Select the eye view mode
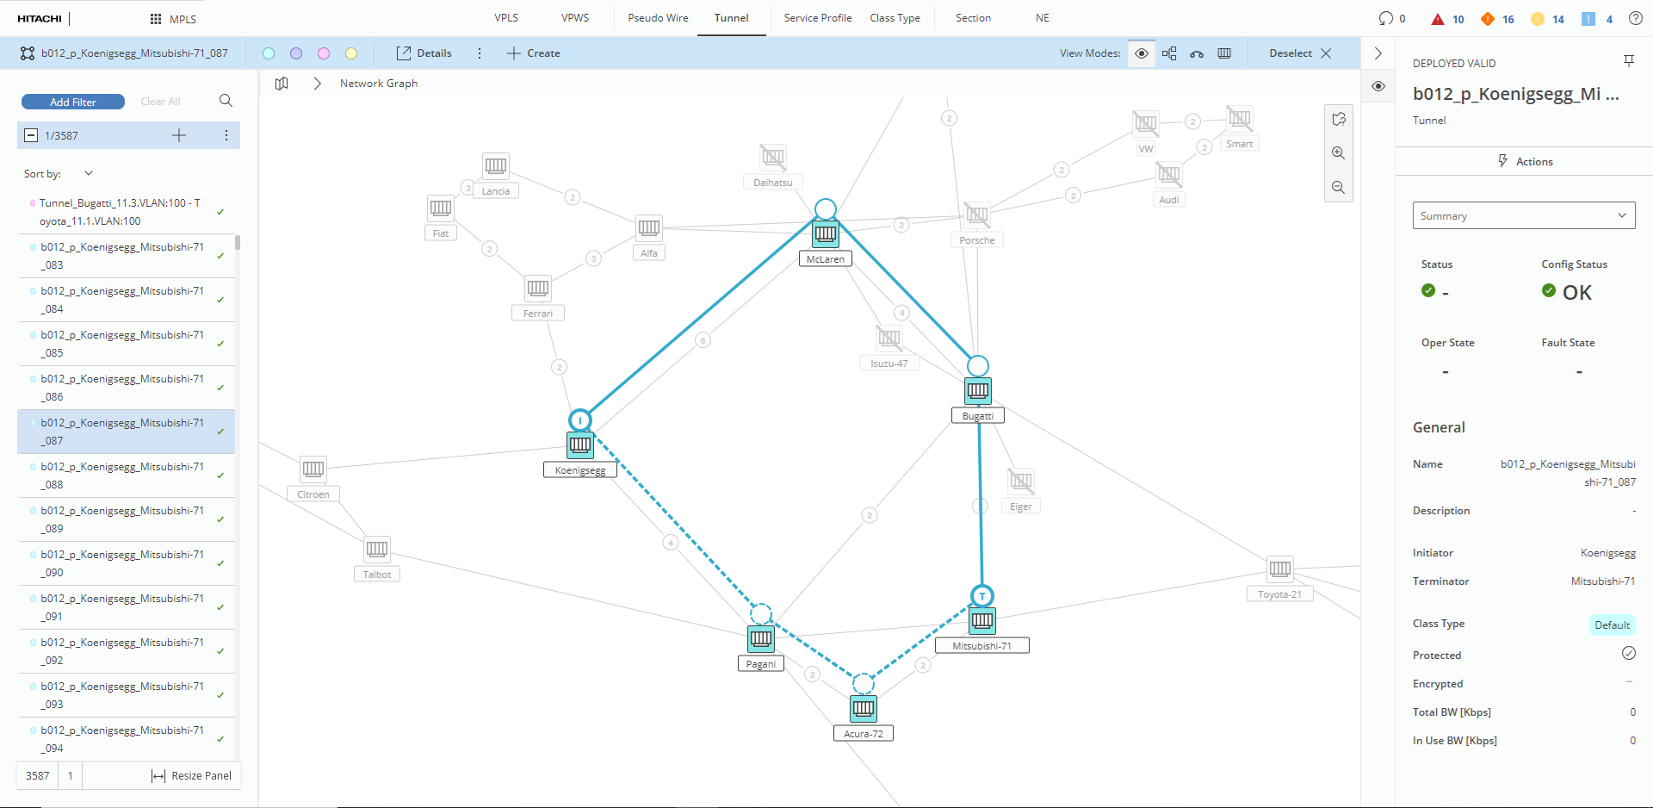 coord(1142,53)
